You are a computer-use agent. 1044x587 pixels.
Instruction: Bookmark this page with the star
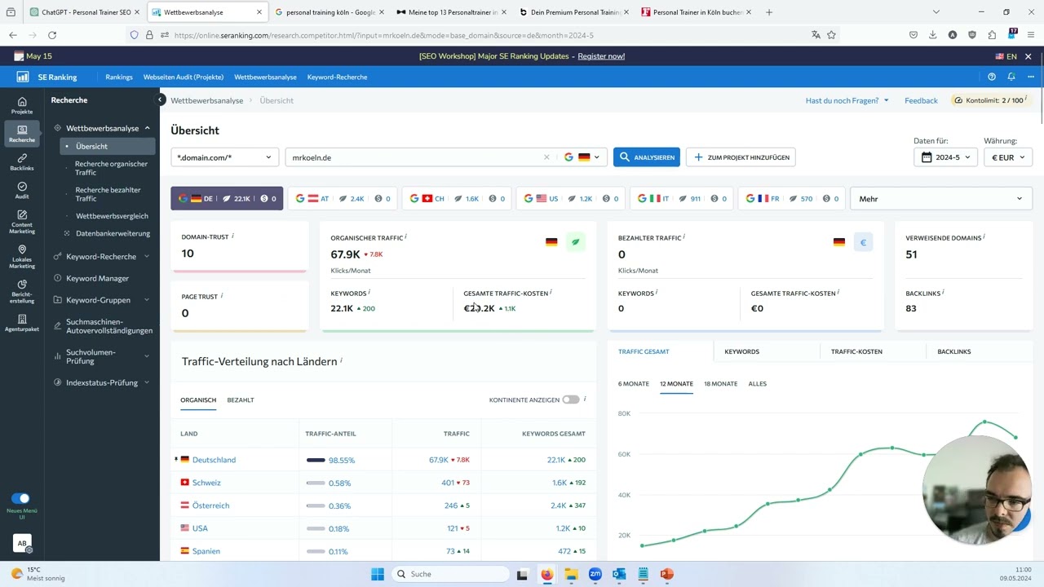(831, 35)
